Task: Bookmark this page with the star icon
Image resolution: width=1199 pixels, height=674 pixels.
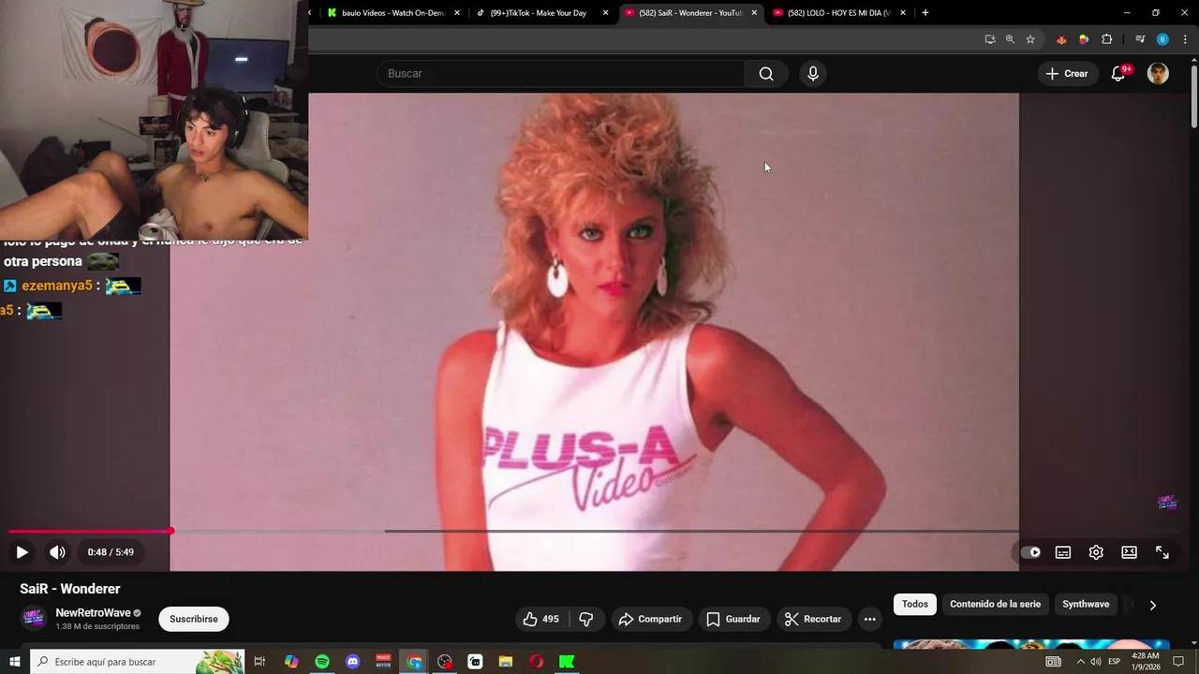Action: (1030, 39)
